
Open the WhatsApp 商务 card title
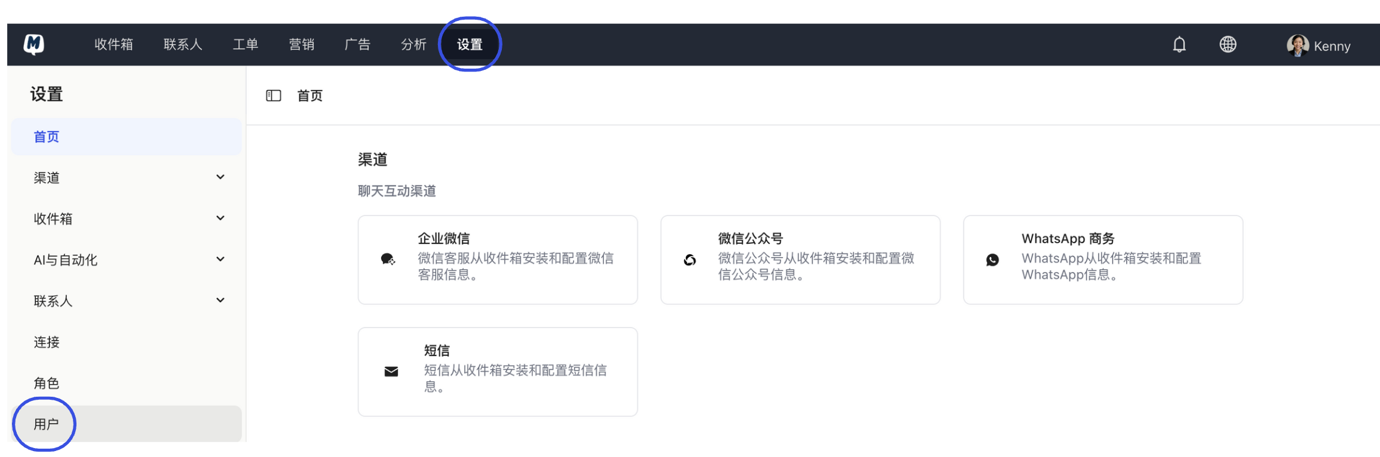1068,239
